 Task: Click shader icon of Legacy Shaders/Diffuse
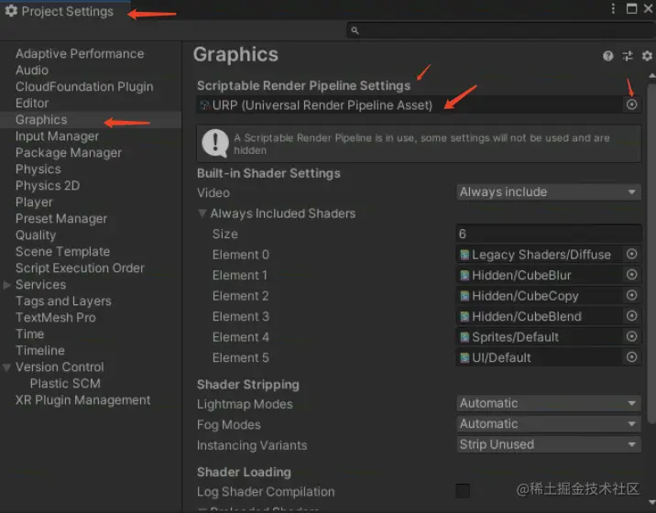pyautogui.click(x=465, y=255)
